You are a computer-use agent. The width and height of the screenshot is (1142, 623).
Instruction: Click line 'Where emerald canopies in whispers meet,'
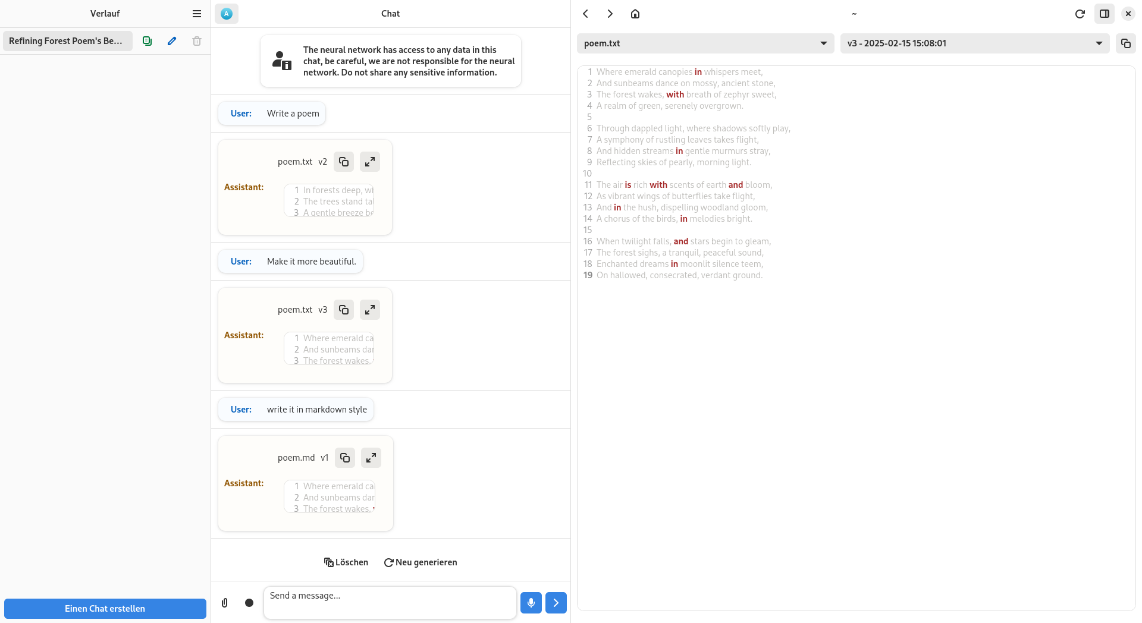[x=679, y=72]
